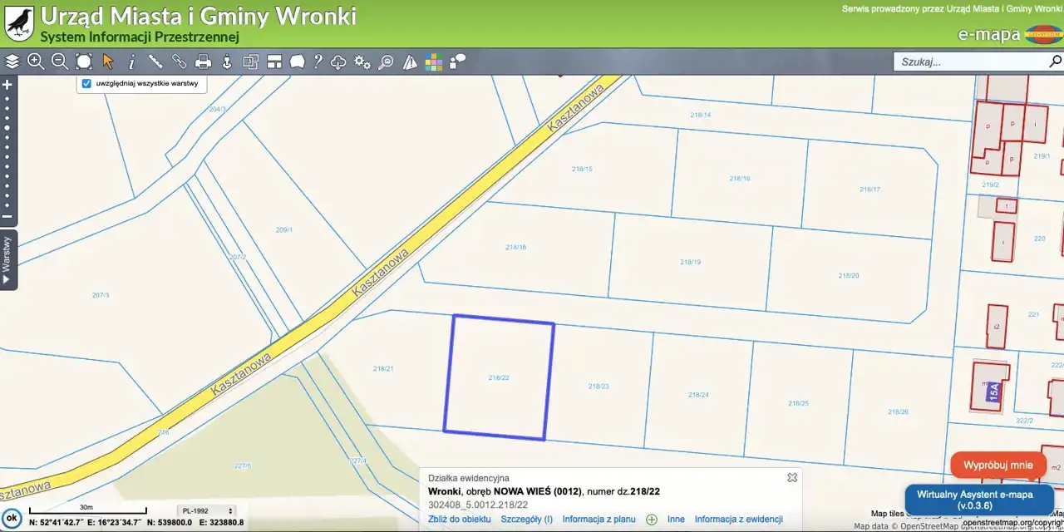Open the map layers panel icon

(12, 62)
